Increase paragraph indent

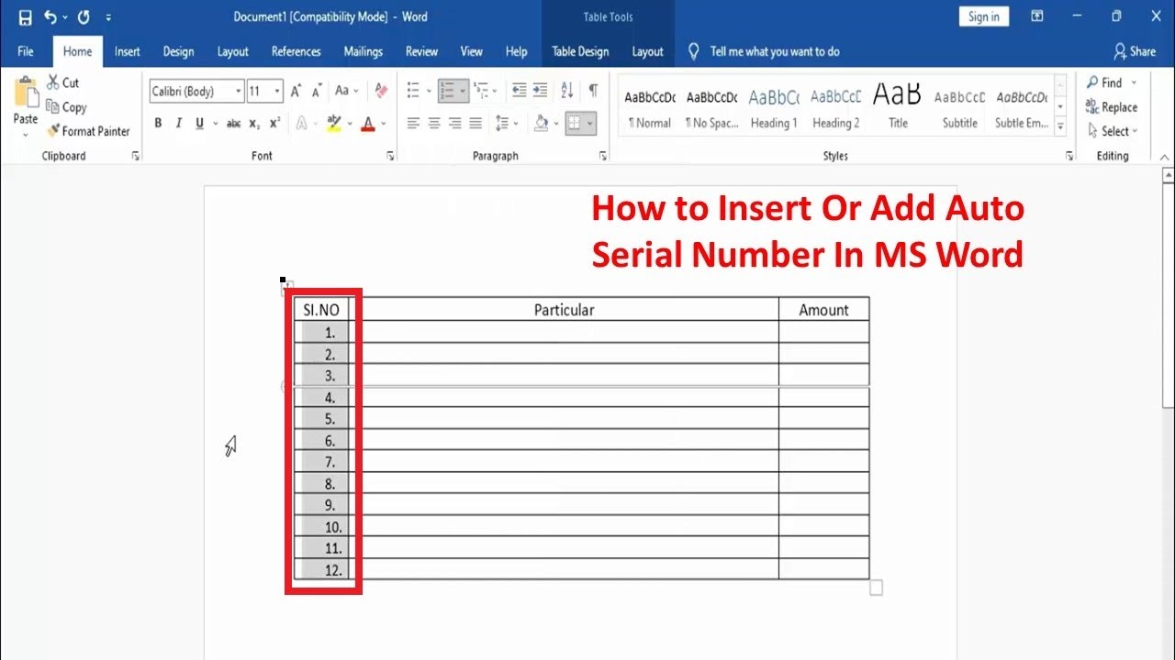(x=540, y=91)
